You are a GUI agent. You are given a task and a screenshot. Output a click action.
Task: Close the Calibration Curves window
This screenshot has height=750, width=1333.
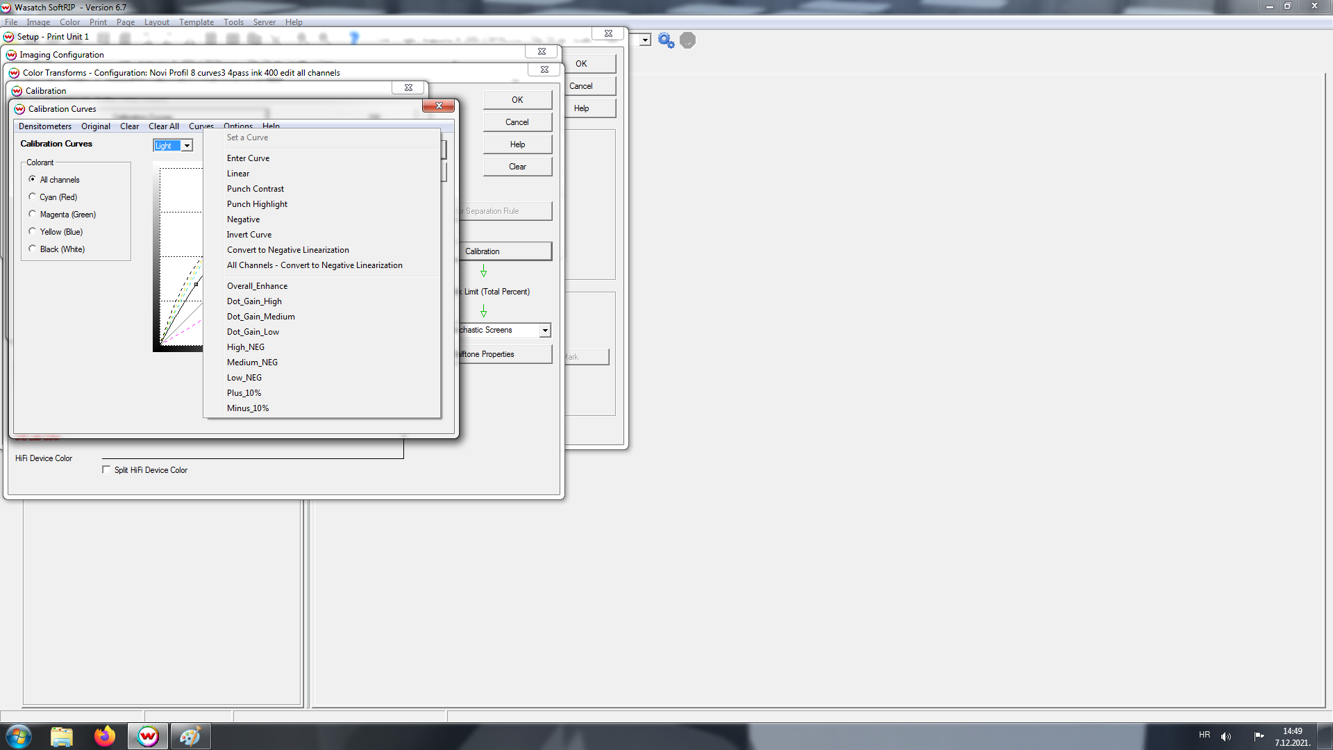tap(438, 106)
